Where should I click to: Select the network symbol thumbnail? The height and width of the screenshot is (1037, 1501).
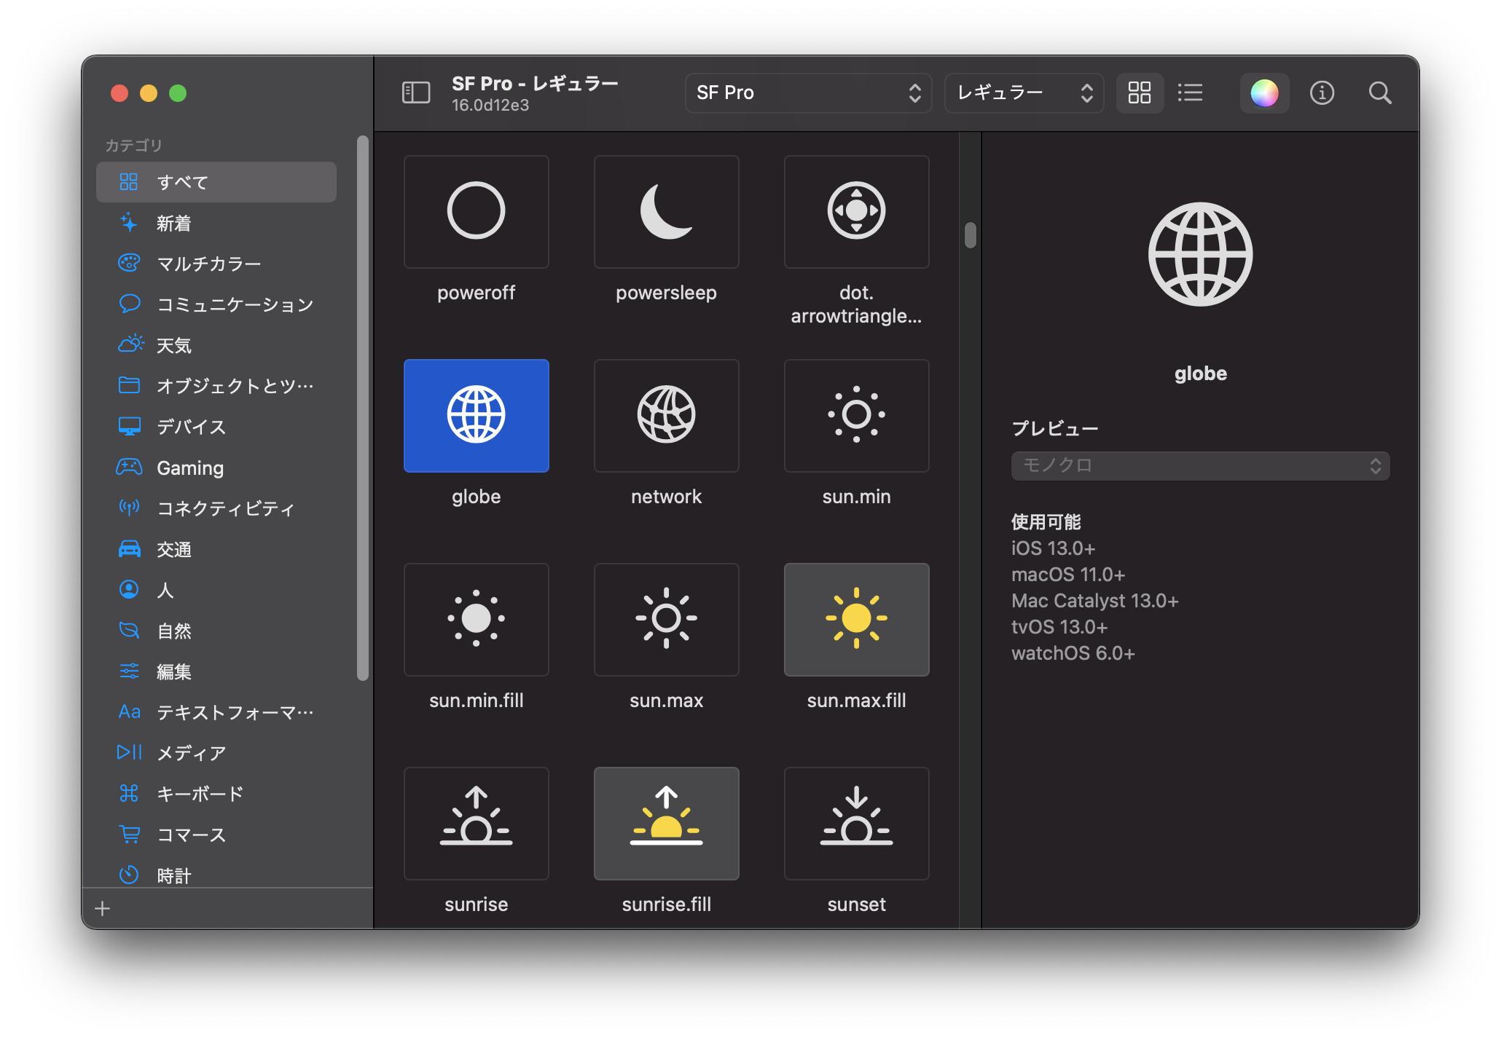tap(666, 415)
